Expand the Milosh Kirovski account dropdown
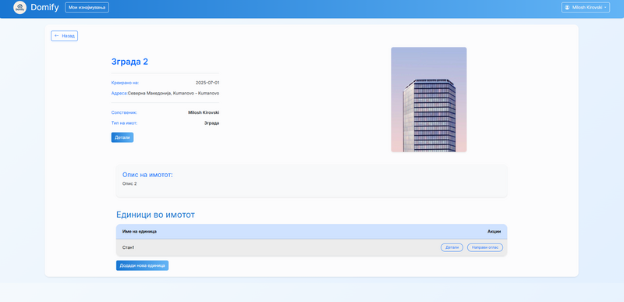624x302 pixels. [x=586, y=8]
